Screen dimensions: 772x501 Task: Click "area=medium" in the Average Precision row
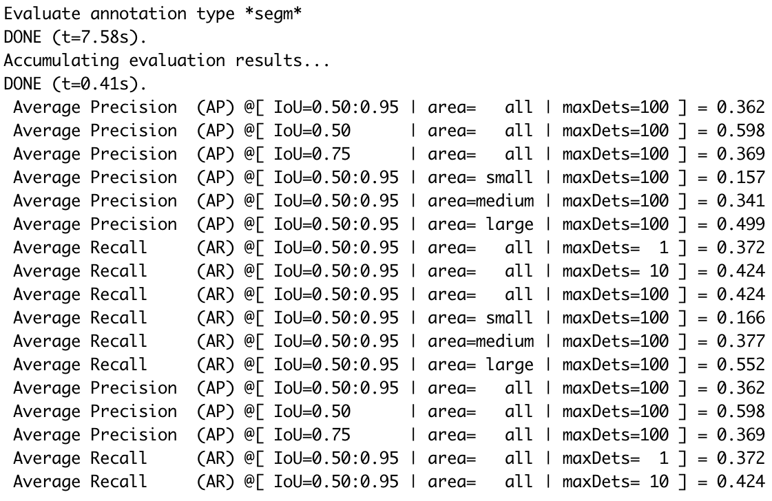pos(480,201)
